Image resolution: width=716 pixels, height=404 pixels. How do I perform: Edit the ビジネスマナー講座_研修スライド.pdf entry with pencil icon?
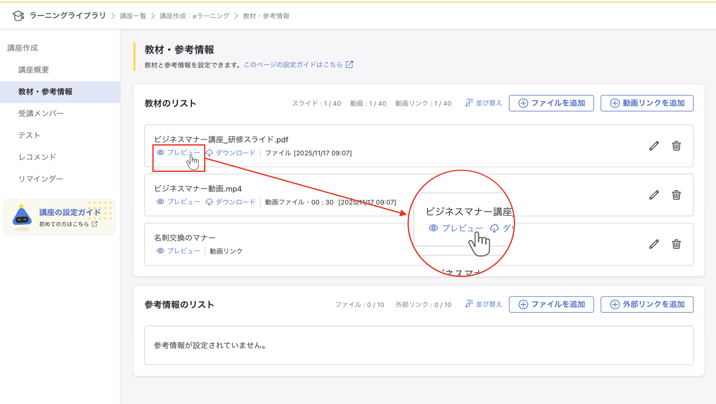654,146
